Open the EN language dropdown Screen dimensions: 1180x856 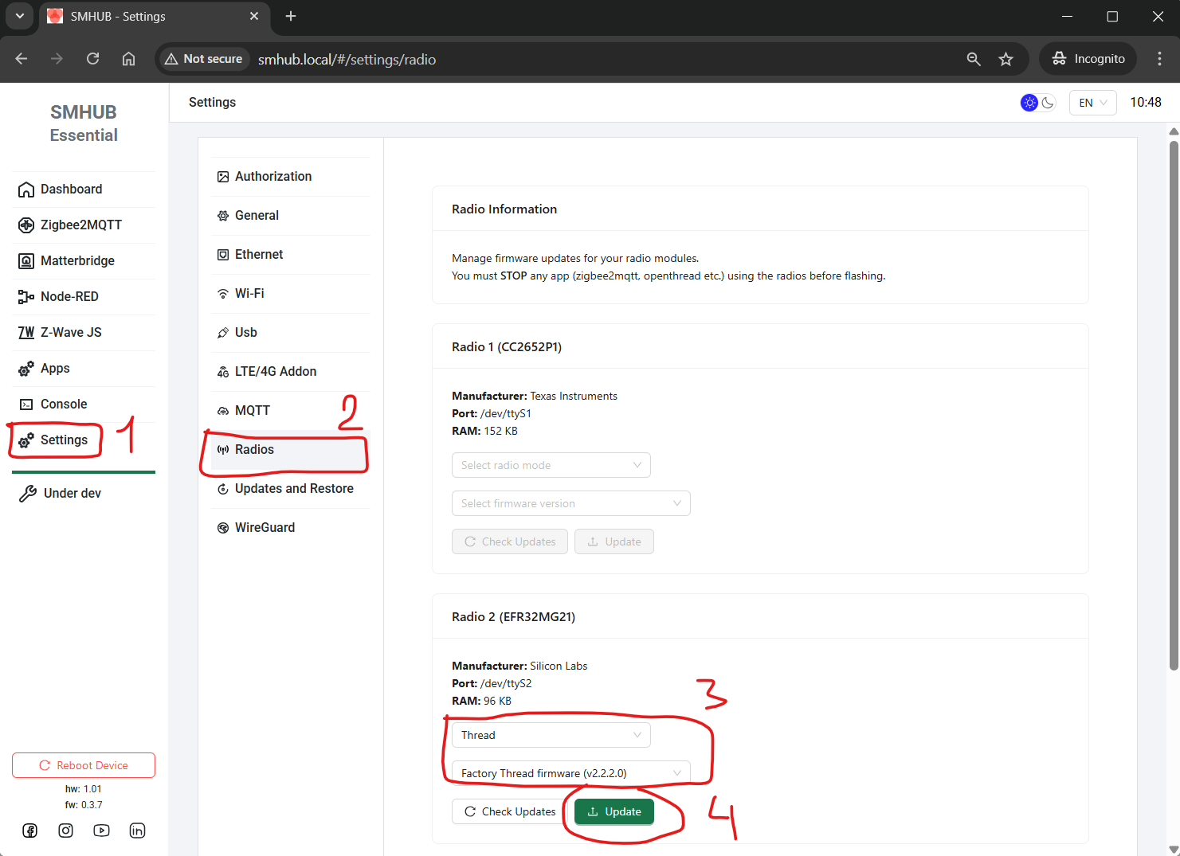click(x=1092, y=103)
